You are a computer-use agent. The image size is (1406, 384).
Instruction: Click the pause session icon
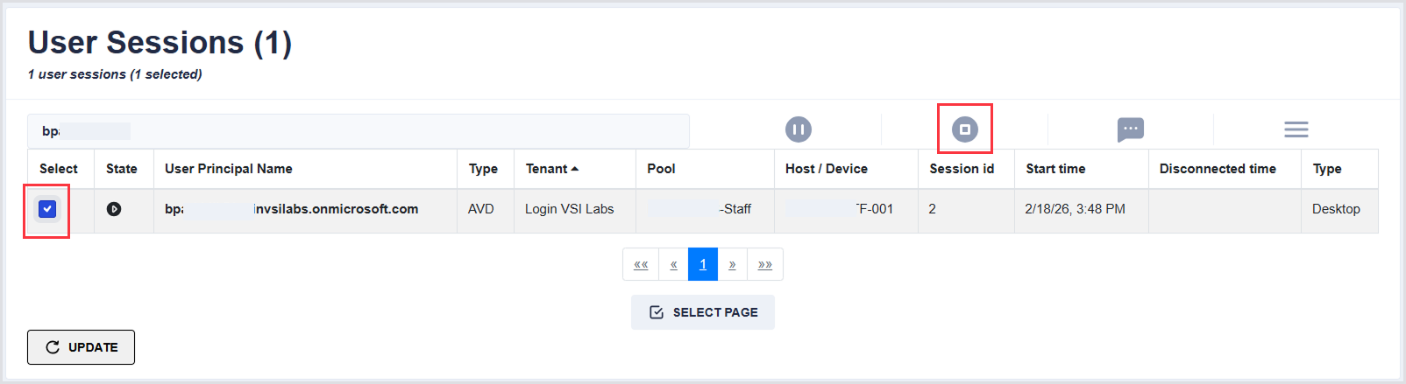coord(798,129)
